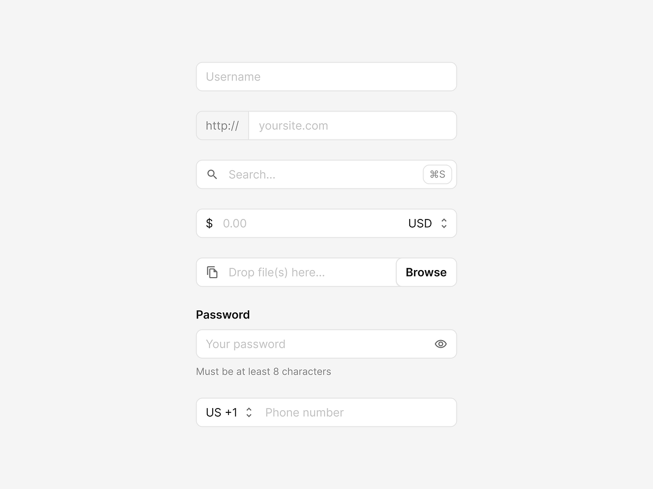Click the file copy icon in the drop zone
653x489 pixels.
[212, 272]
